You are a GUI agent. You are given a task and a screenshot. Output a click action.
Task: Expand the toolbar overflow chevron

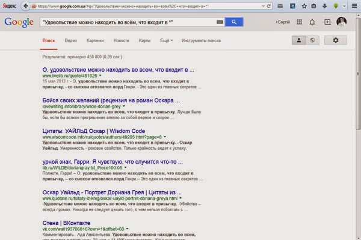pyautogui.click(x=344, y=6)
